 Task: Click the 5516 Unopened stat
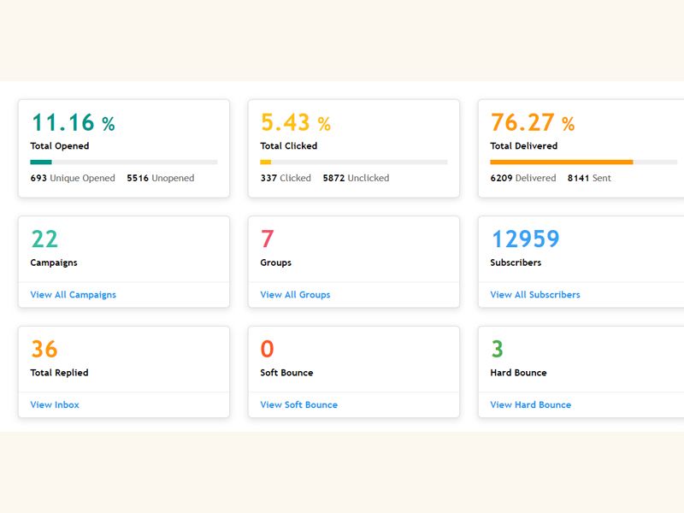(161, 178)
